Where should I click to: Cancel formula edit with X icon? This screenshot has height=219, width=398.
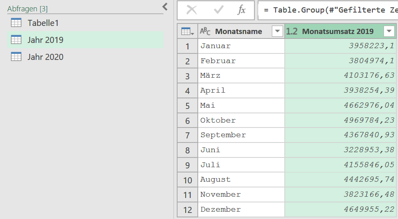click(x=192, y=10)
